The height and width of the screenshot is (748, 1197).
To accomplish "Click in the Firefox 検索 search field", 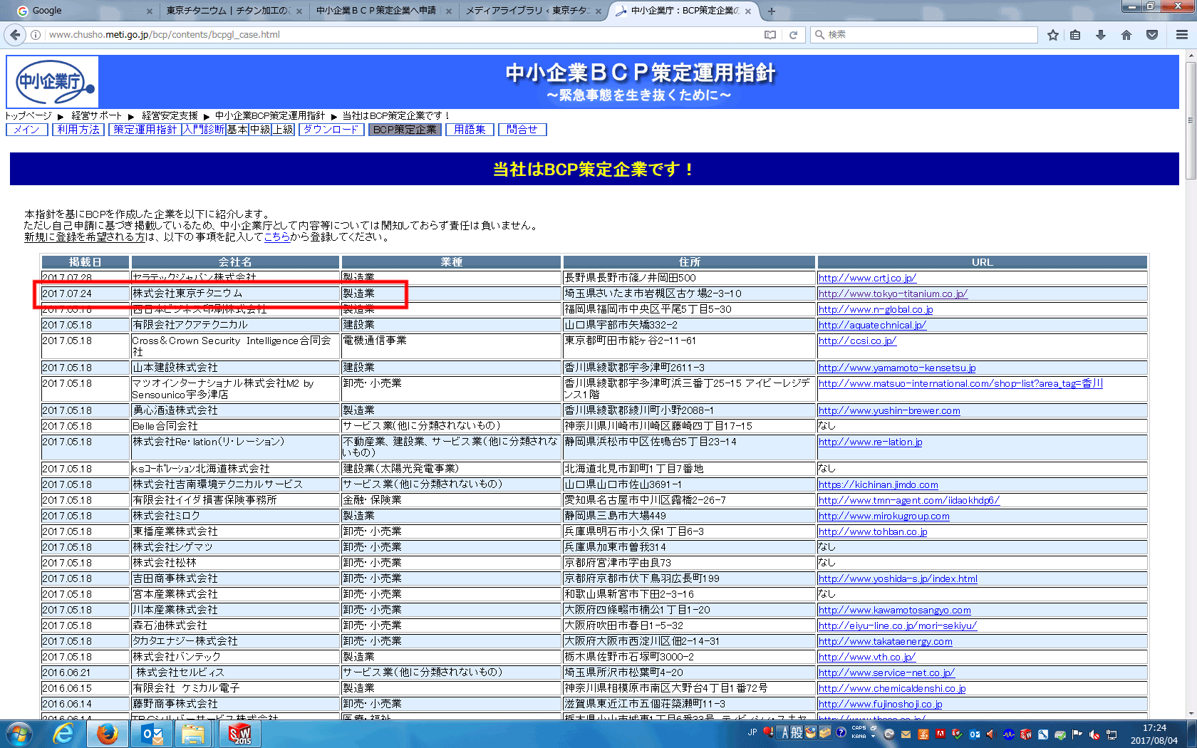I will click(x=926, y=35).
